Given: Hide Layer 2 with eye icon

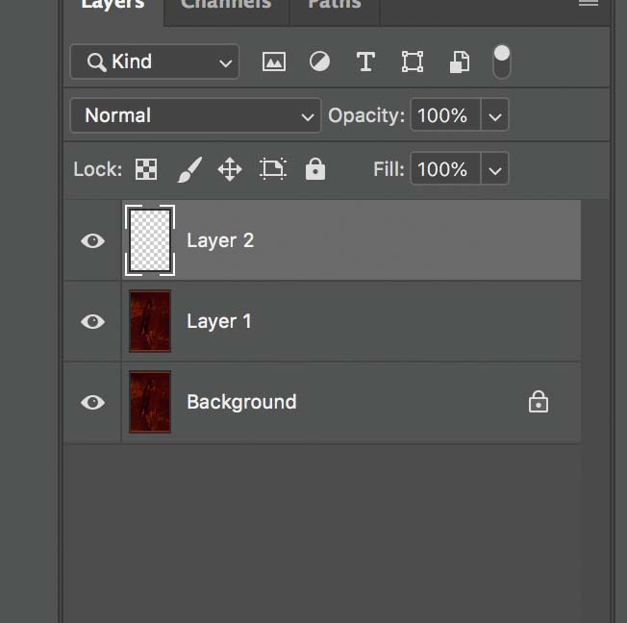Looking at the screenshot, I should coord(92,240).
